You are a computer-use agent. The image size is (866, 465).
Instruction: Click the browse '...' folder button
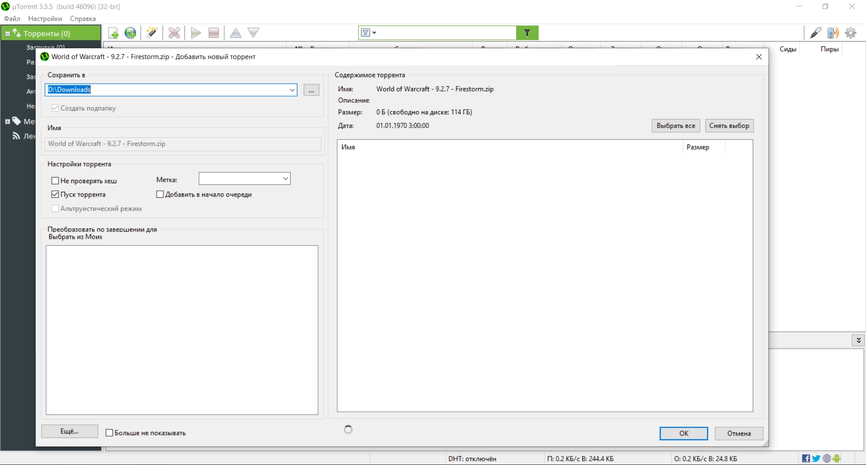pos(311,90)
